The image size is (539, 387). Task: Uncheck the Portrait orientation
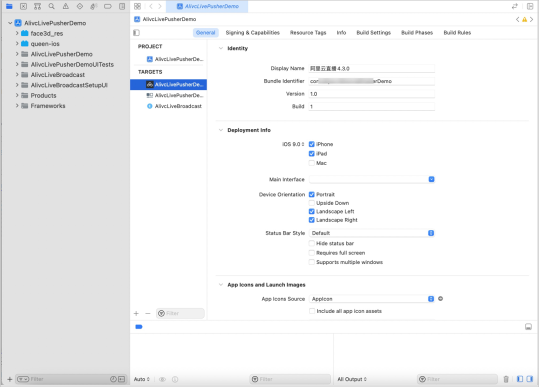311,195
